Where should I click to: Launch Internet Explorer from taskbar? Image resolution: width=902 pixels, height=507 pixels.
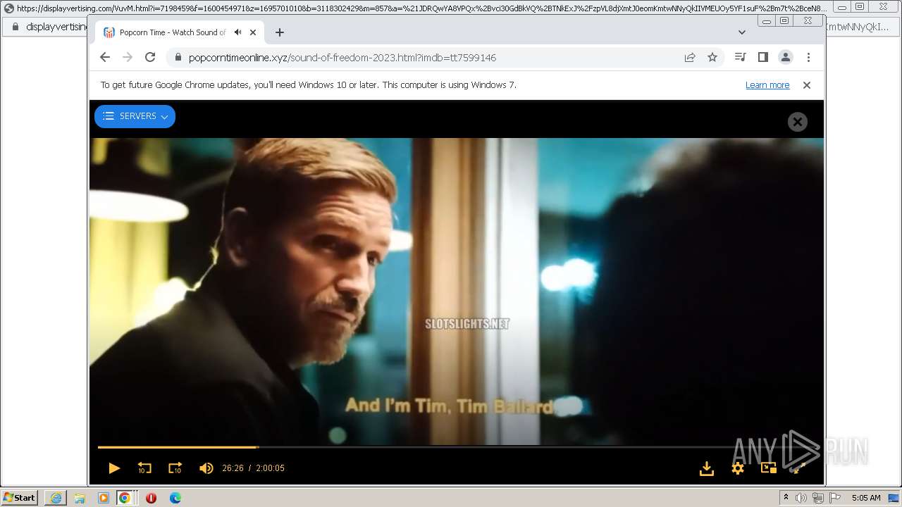(x=56, y=498)
